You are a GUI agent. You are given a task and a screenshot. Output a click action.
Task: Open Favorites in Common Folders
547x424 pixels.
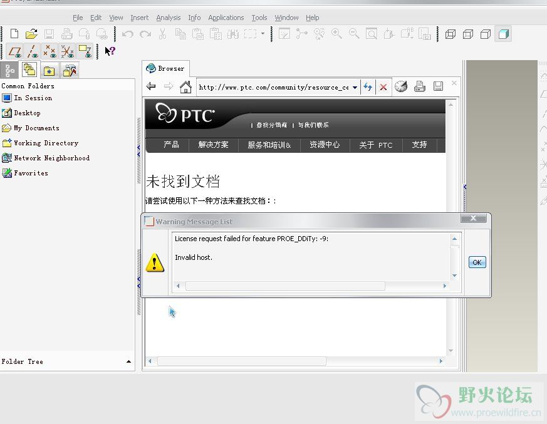(25, 173)
